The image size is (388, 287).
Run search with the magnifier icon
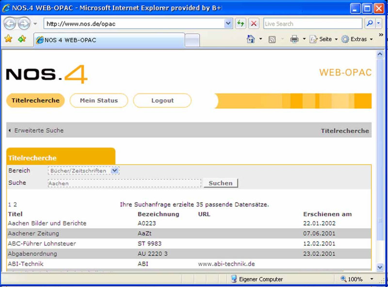[x=370, y=24]
